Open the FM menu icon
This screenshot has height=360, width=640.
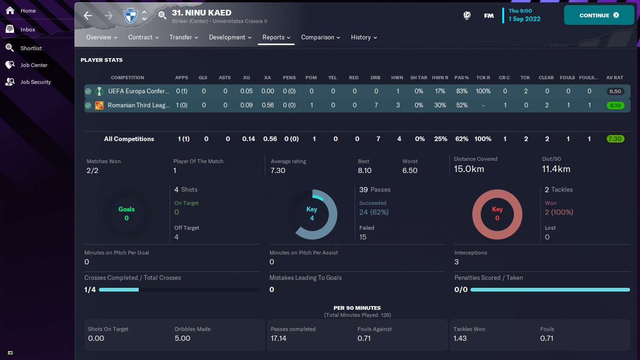pos(489,15)
